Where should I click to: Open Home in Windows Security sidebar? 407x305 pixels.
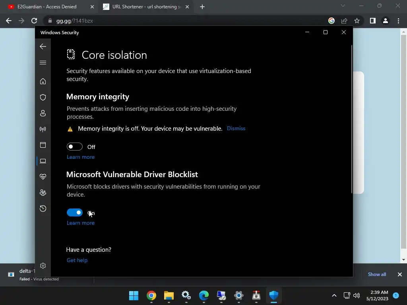pos(43,81)
